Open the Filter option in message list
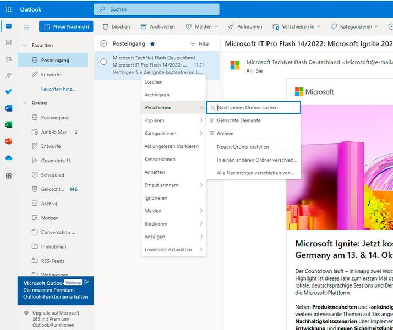The image size is (393, 330). point(200,44)
